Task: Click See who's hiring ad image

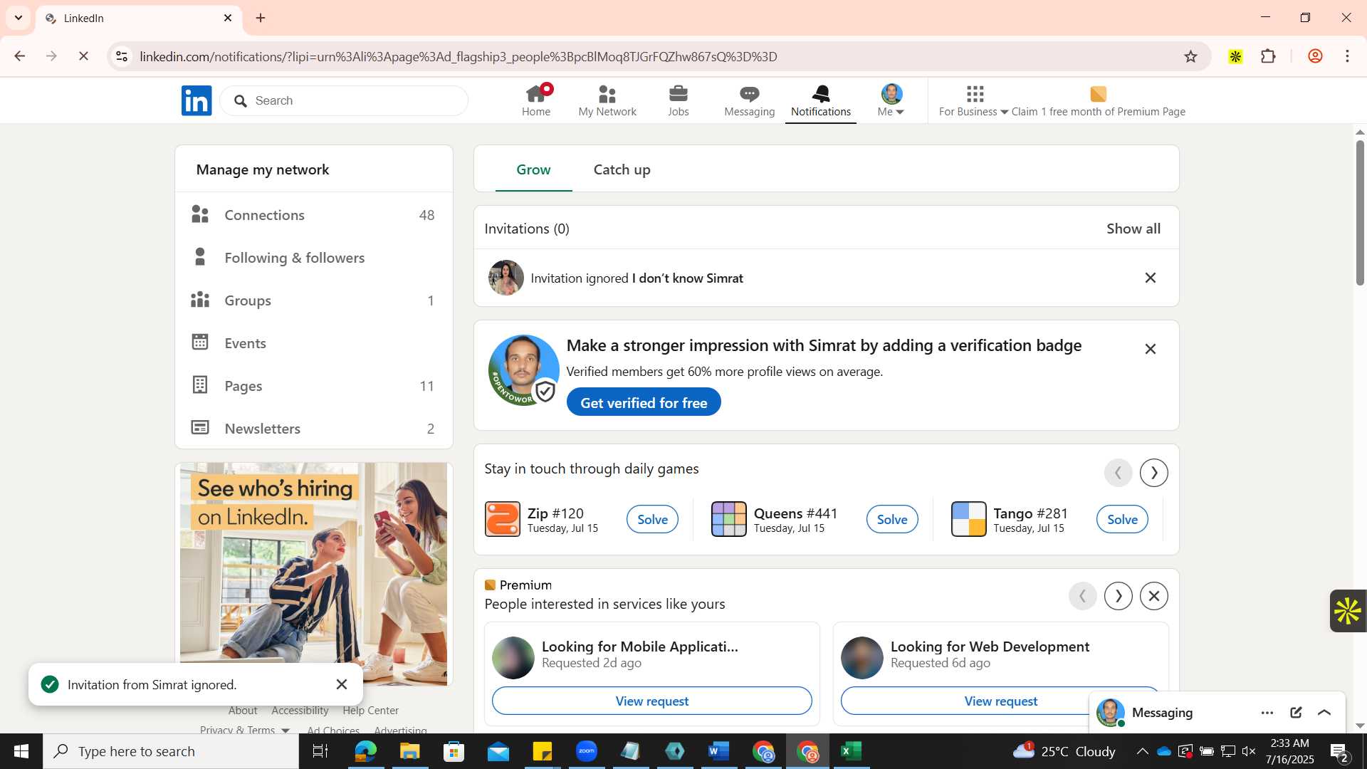Action: (x=313, y=574)
